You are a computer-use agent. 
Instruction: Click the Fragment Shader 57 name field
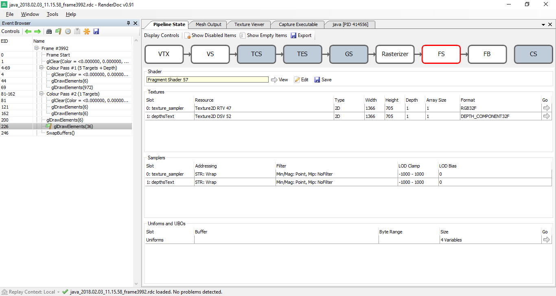click(208, 80)
